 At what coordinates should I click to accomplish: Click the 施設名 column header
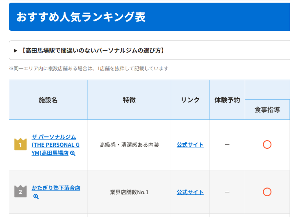(x=48, y=100)
